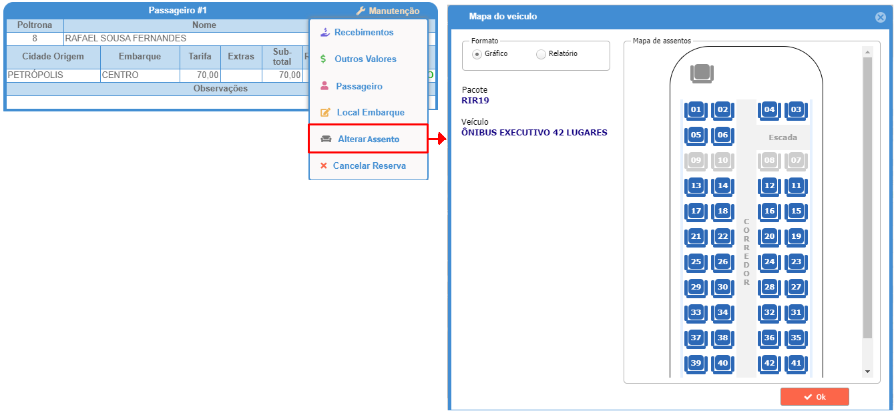Screen dimensions: 896x415
Task: Pick seat 32 in the seat map
Action: click(769, 313)
